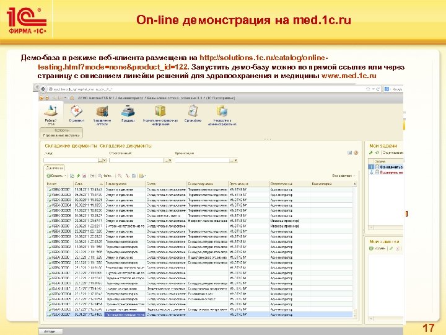Delete note icon in Мои заметки

[x=398, y=248]
